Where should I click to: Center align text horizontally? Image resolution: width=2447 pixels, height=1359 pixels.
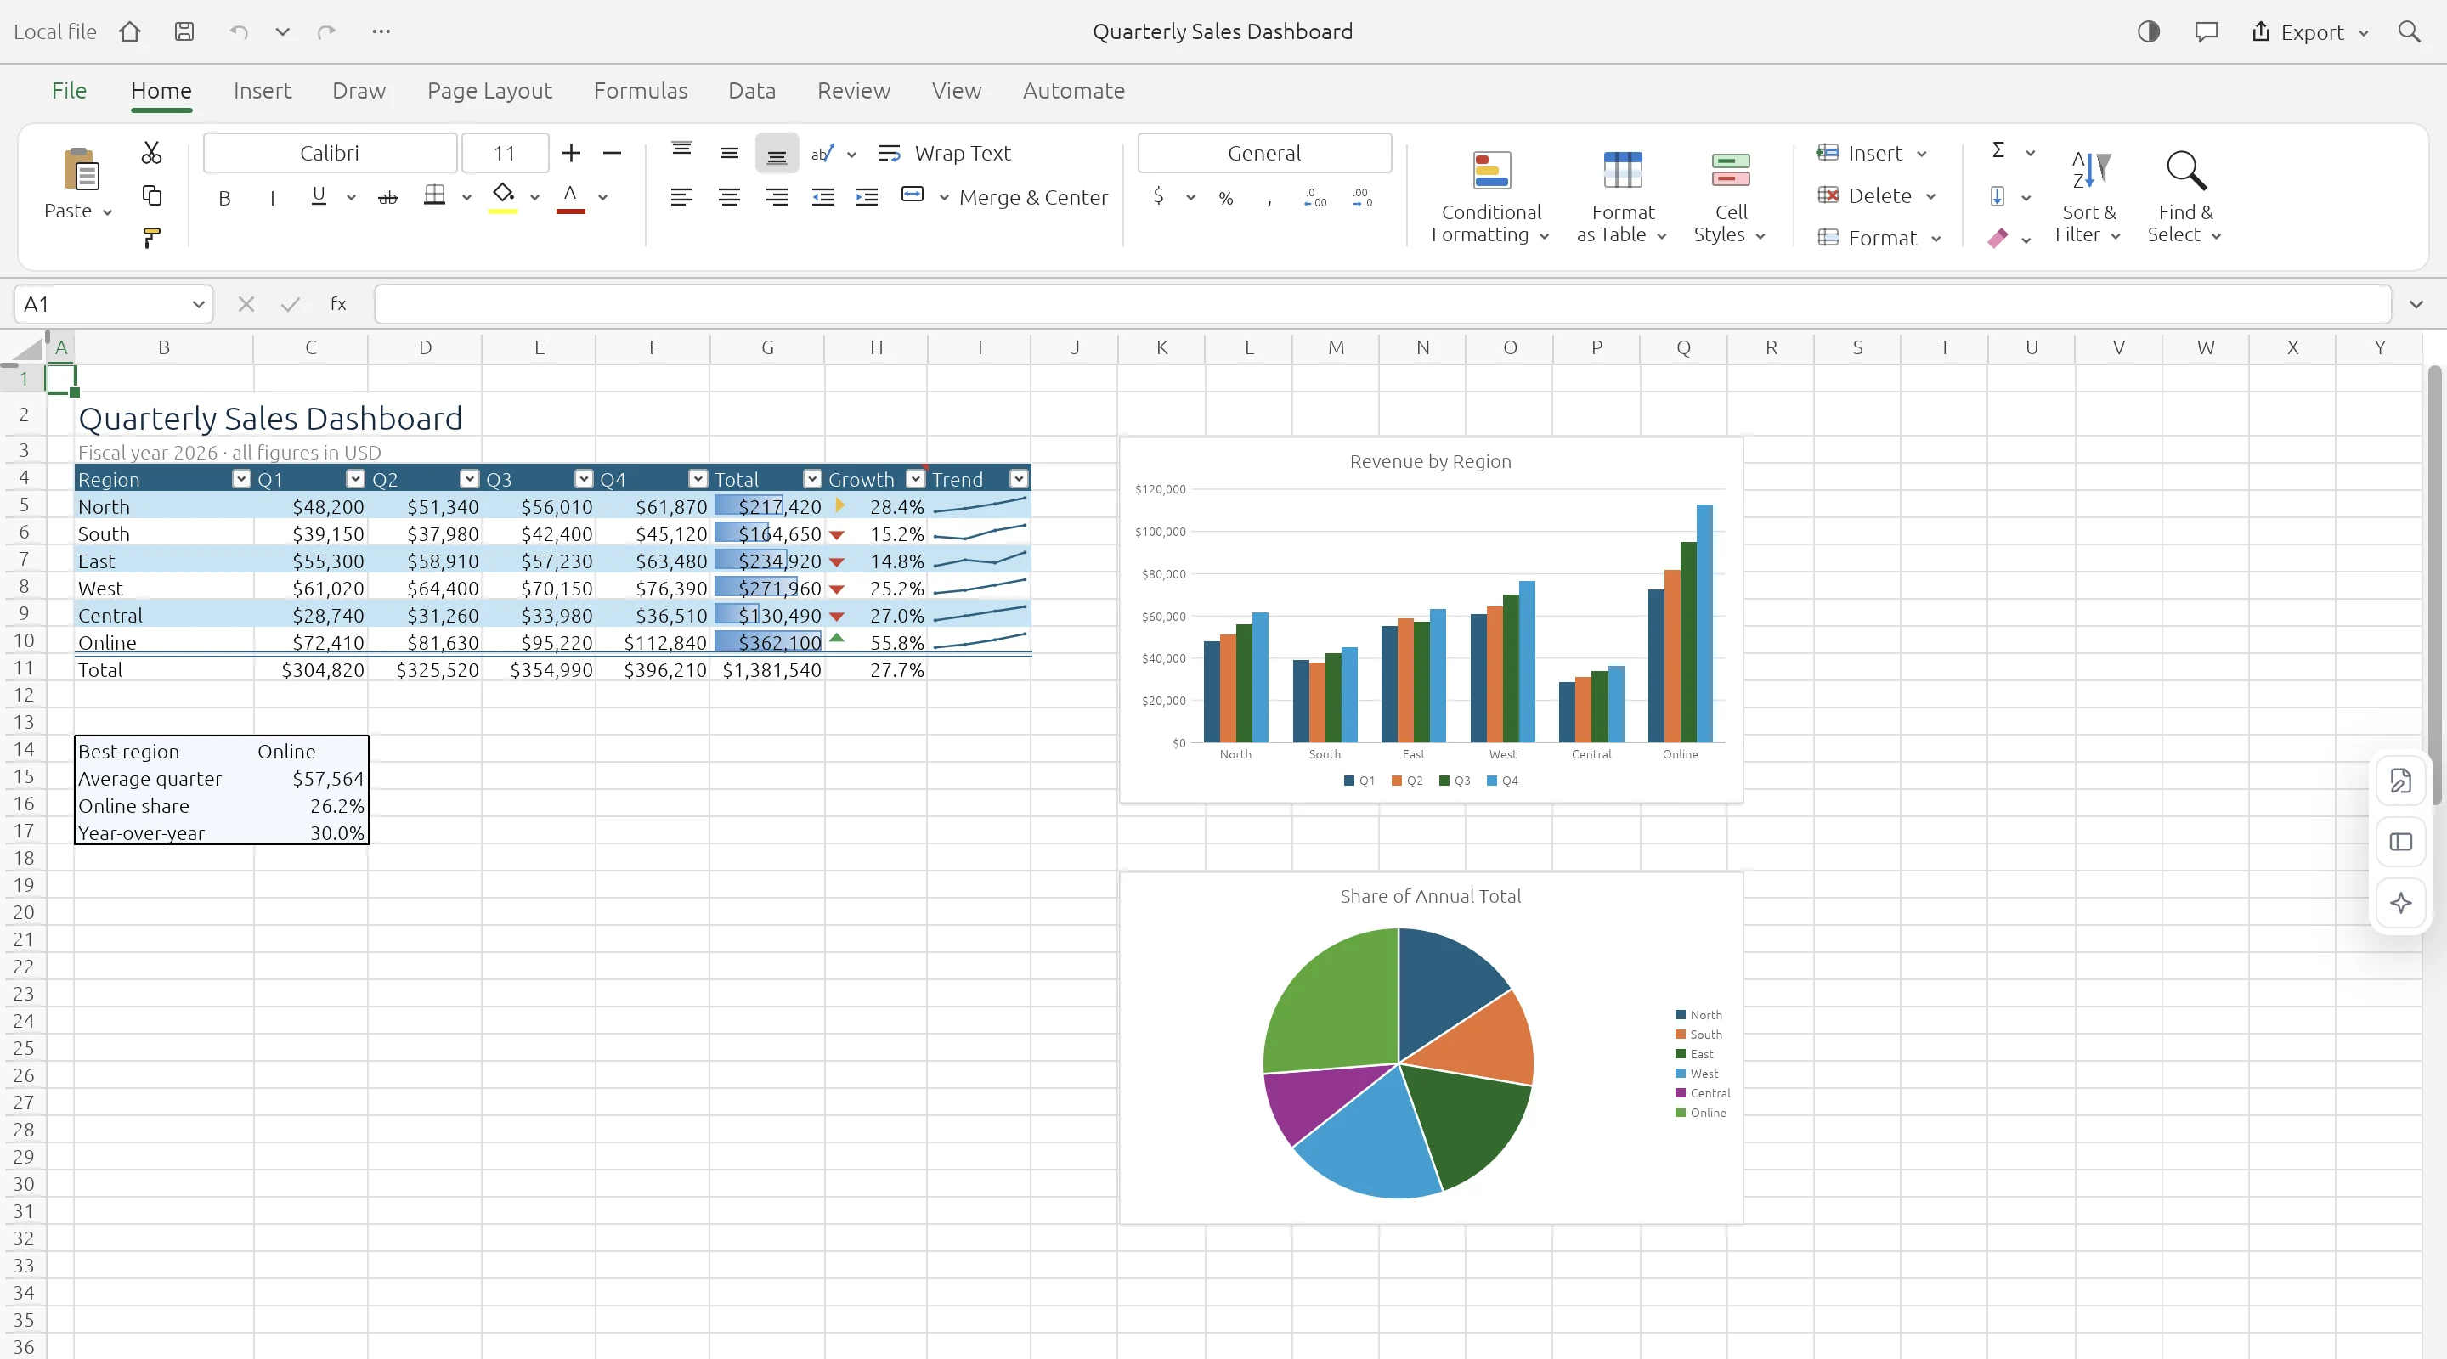click(x=730, y=198)
